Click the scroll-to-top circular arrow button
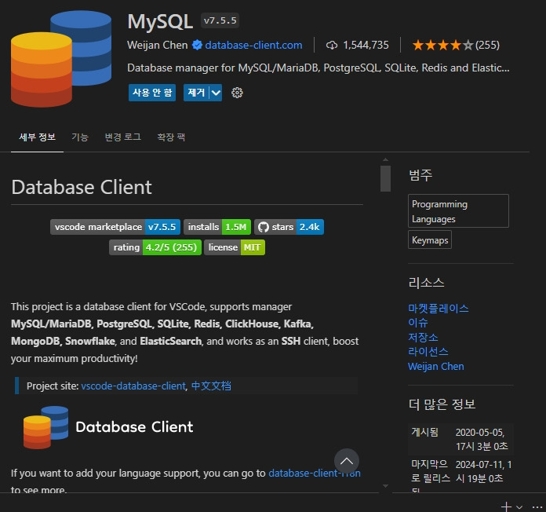The height and width of the screenshot is (512, 546). (347, 461)
